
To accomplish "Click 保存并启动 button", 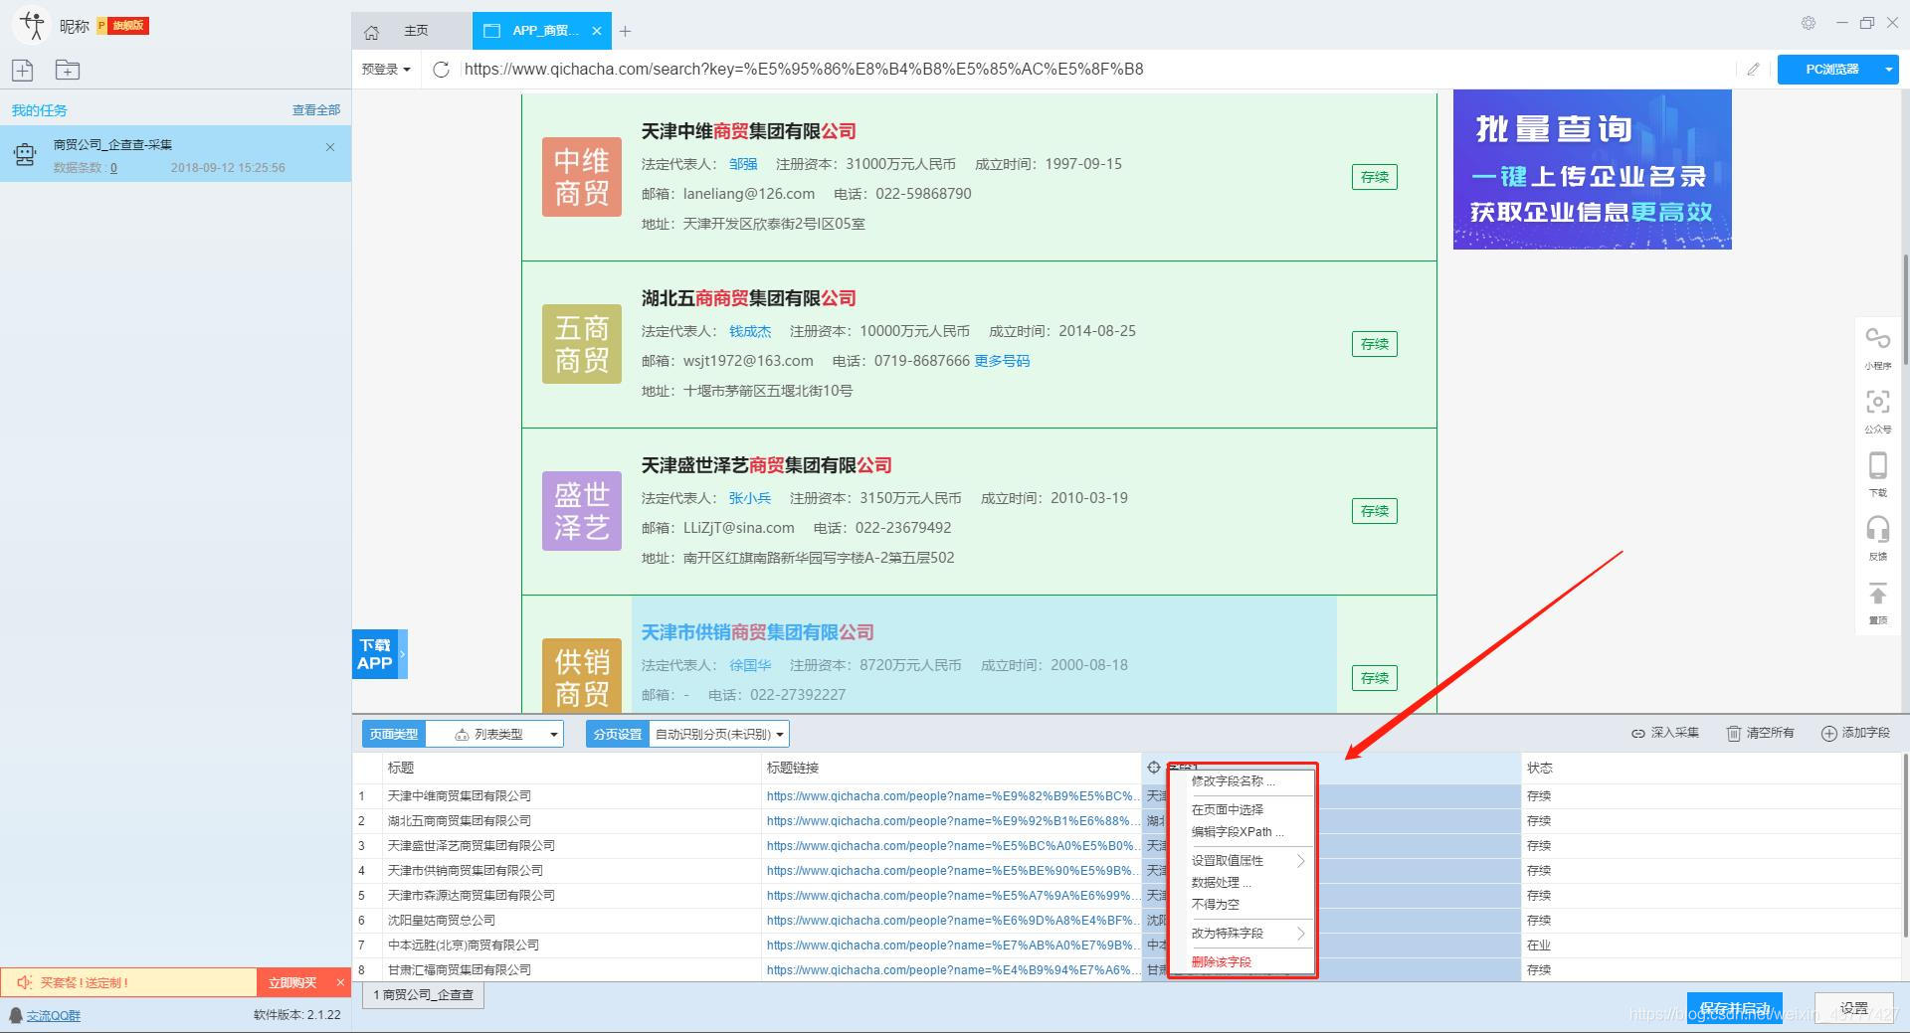I will [x=1734, y=1008].
